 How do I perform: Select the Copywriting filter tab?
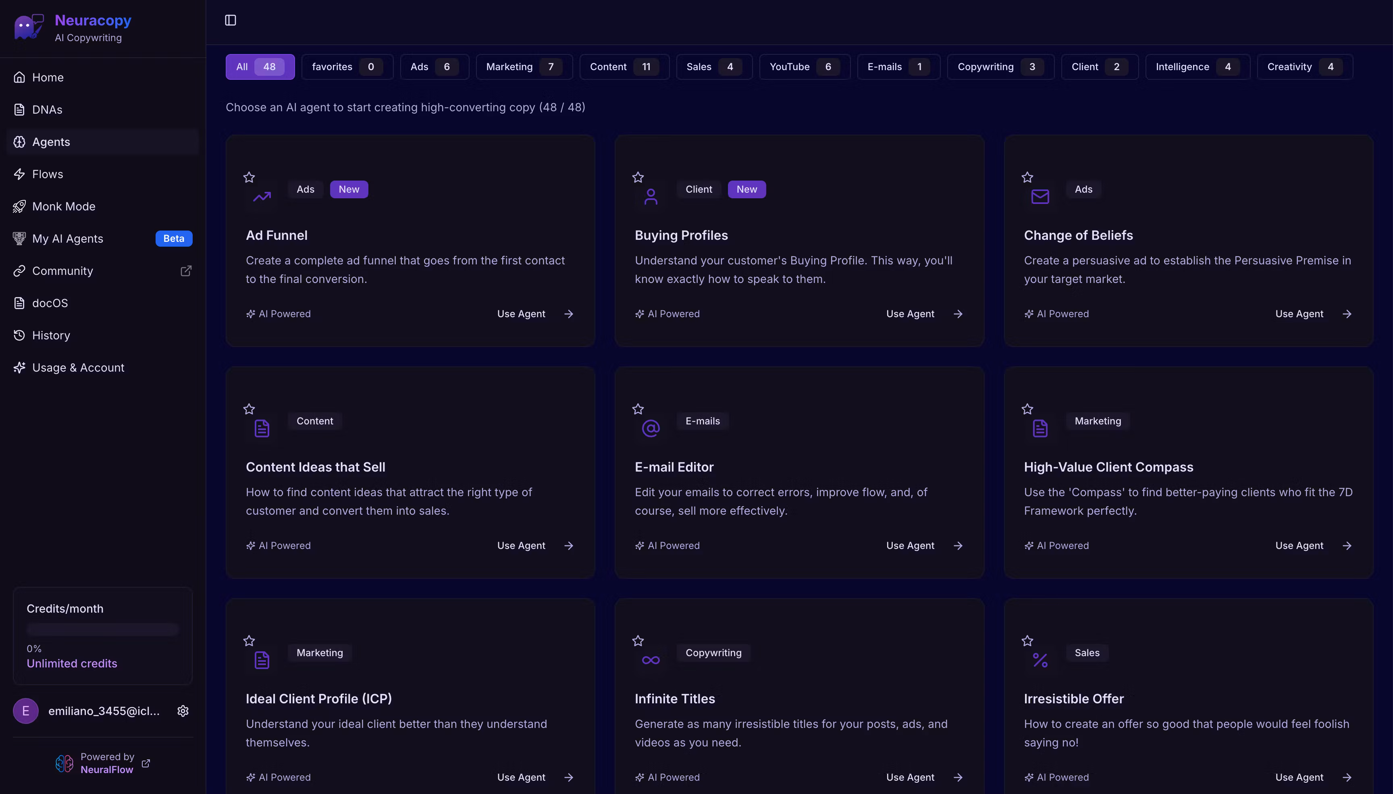point(1000,67)
